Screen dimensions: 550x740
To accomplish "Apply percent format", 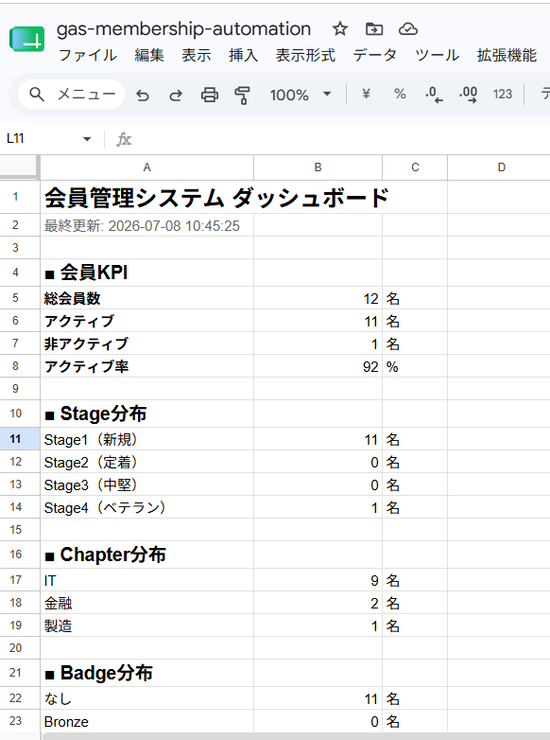I will pos(400,95).
